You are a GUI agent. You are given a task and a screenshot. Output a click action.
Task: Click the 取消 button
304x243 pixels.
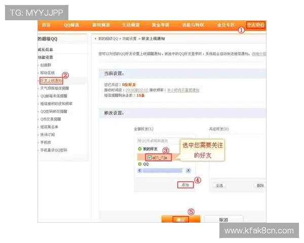223,219
